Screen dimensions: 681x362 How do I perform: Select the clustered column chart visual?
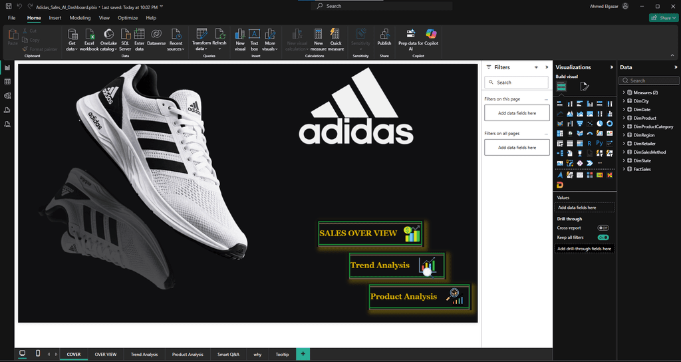pos(590,104)
